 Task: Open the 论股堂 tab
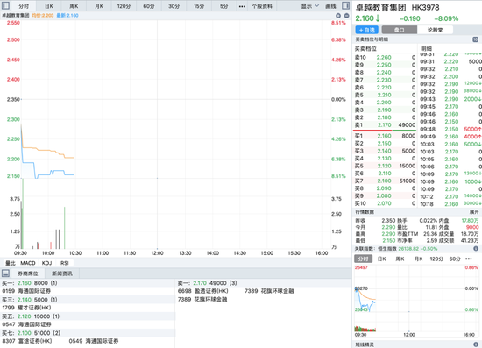(x=435, y=30)
